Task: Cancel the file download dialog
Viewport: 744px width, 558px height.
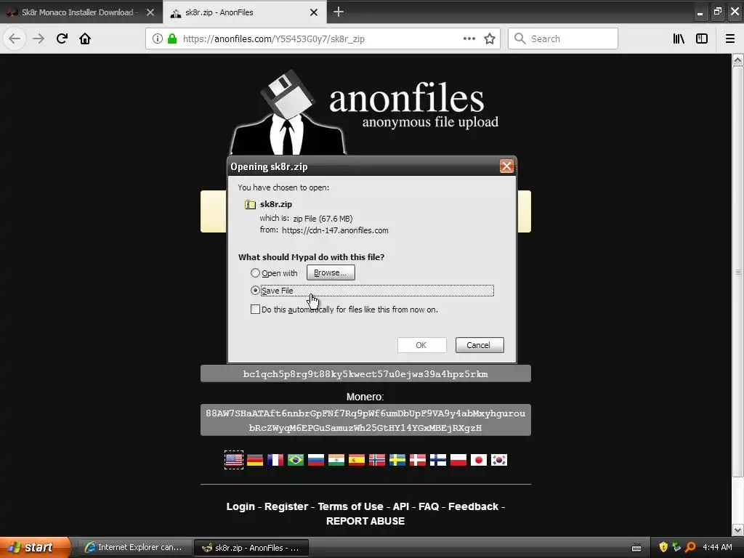Action: (x=480, y=345)
